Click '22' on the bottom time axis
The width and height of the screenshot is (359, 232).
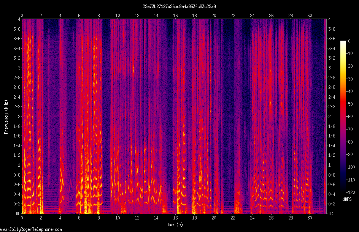click(233, 218)
